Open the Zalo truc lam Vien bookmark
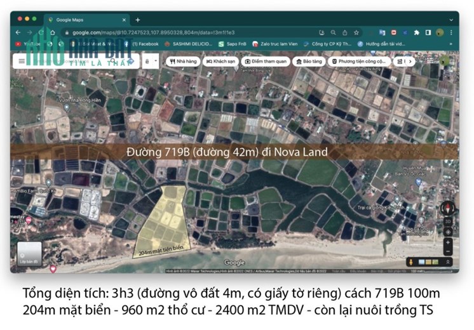 pos(275,44)
